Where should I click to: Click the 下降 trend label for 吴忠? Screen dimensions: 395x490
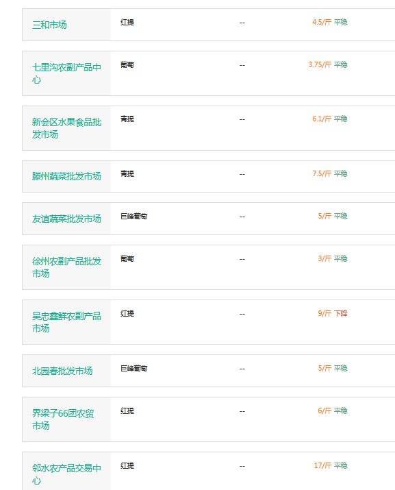pyautogui.click(x=341, y=313)
